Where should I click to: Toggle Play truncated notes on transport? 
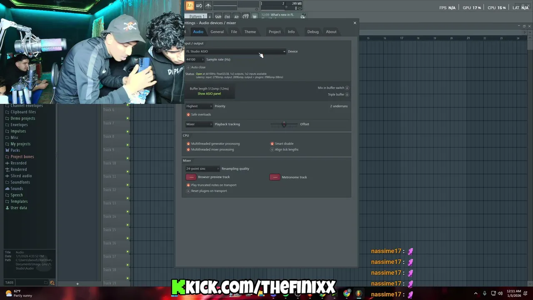[x=188, y=185]
